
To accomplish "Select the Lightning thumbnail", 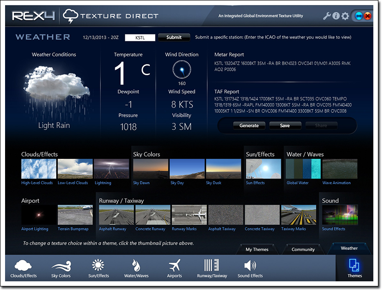I will tap(111, 169).
